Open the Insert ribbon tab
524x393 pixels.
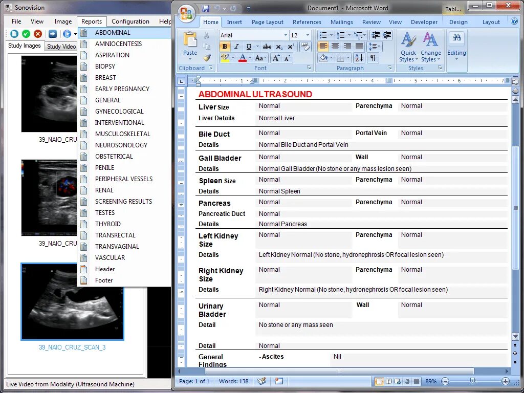234,22
